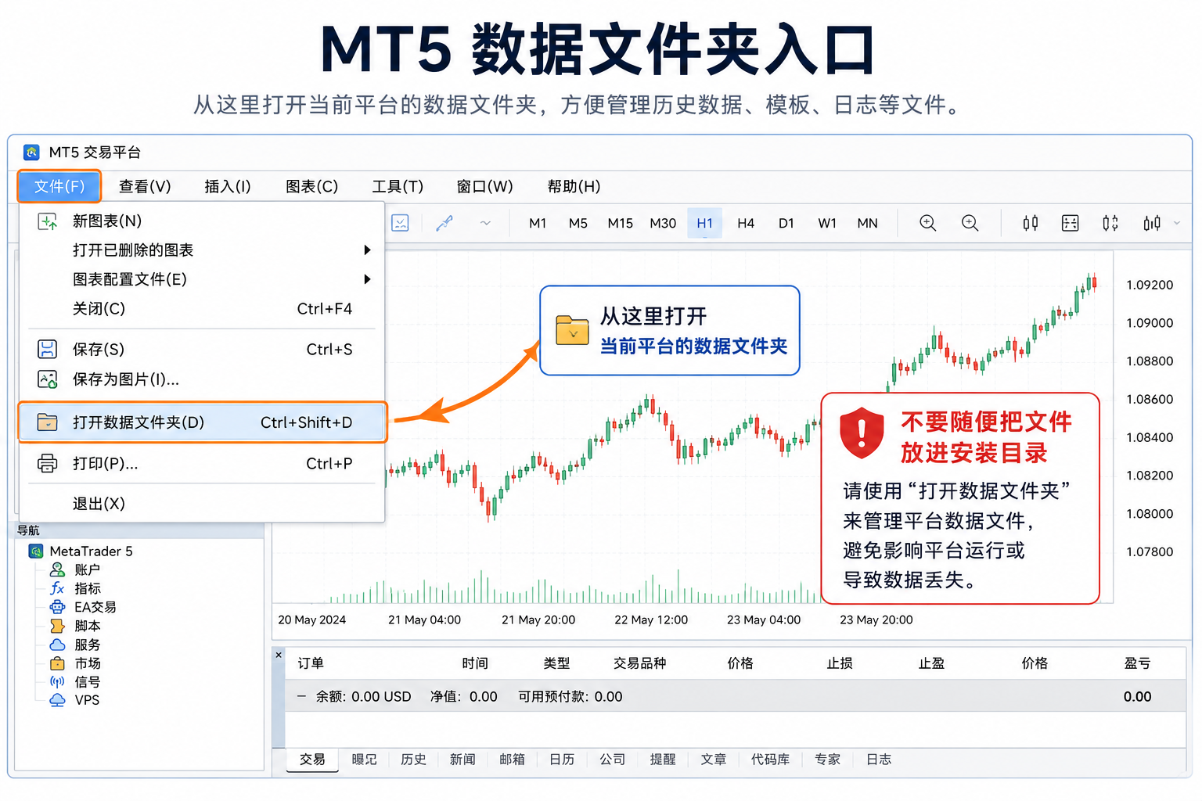Select 退出(X) menu entry
Viewport: 1202px width, 801px height.
[x=202, y=504]
